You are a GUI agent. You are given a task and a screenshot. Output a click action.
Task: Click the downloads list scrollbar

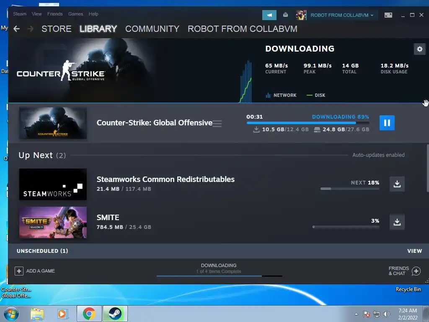427,169
